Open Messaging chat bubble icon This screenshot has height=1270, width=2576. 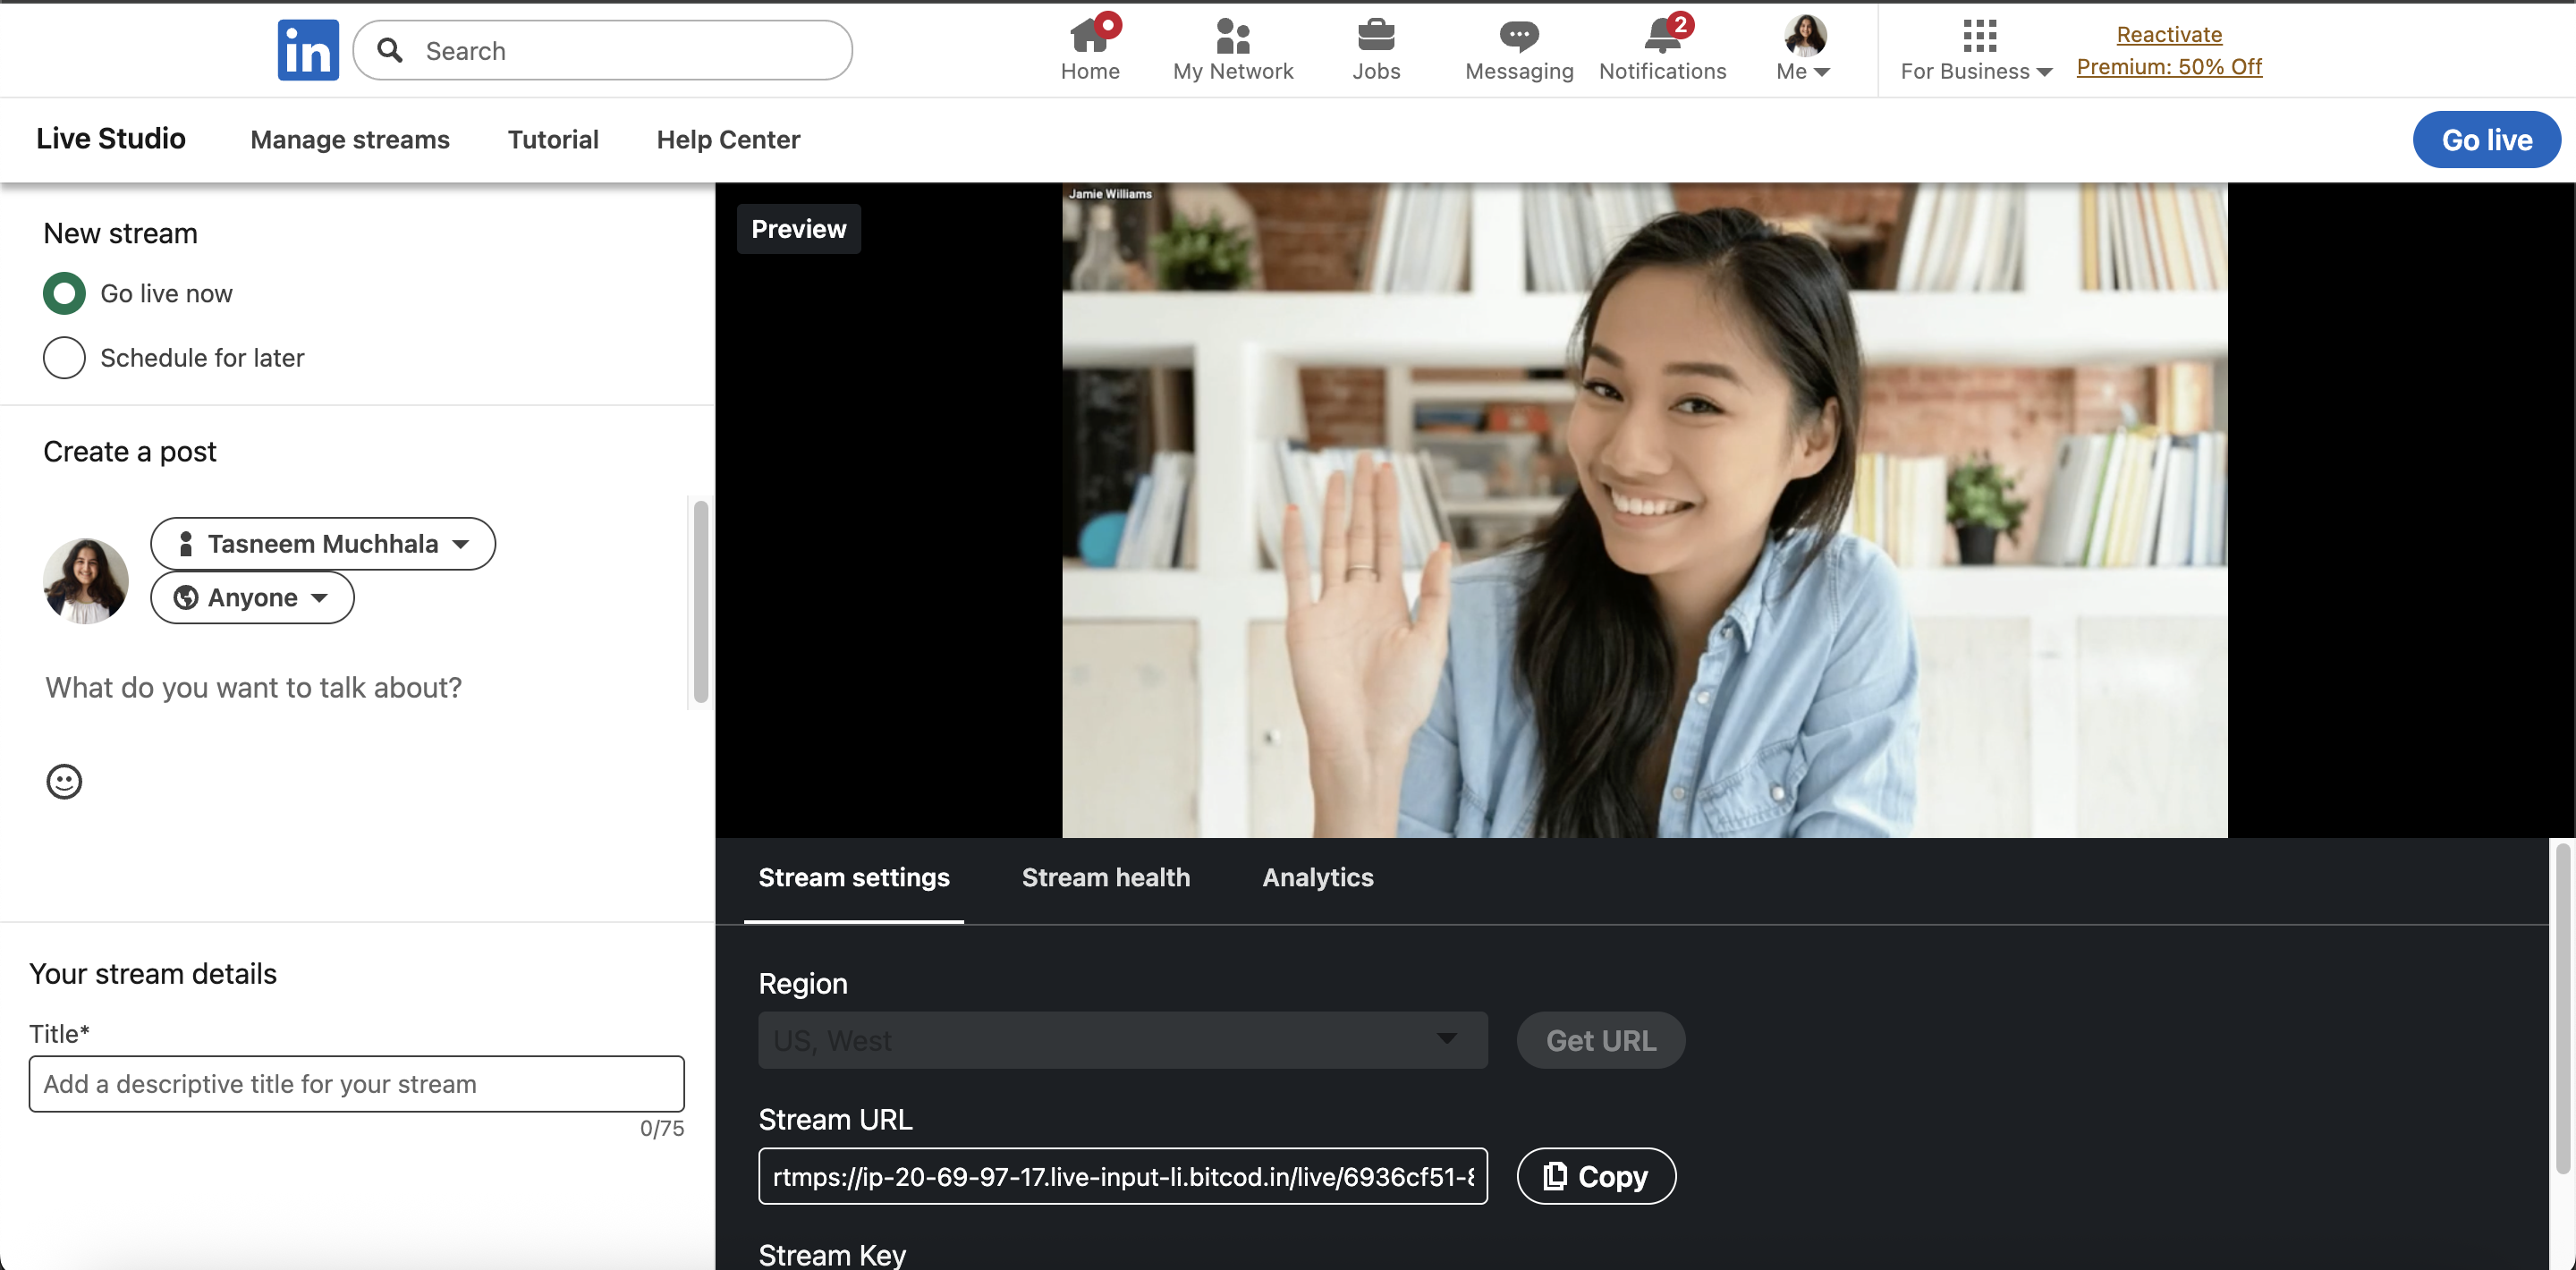(1518, 37)
